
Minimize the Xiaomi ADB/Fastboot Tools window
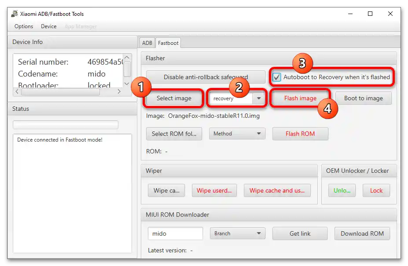point(350,14)
